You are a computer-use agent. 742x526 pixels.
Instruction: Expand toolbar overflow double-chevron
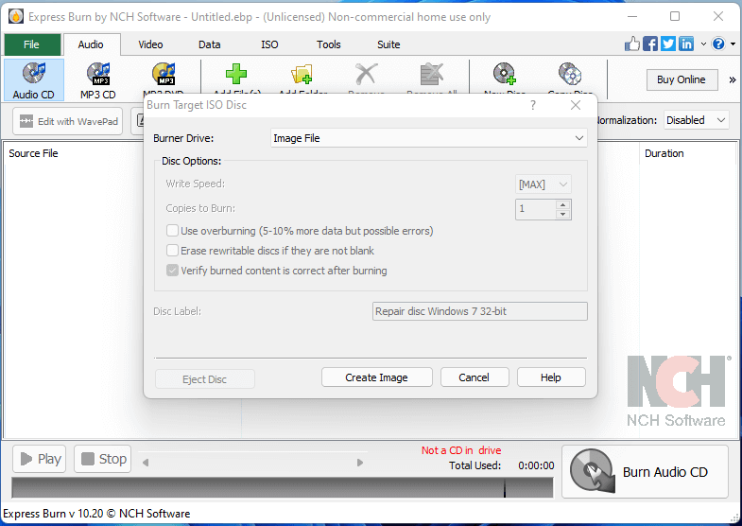[x=733, y=80]
